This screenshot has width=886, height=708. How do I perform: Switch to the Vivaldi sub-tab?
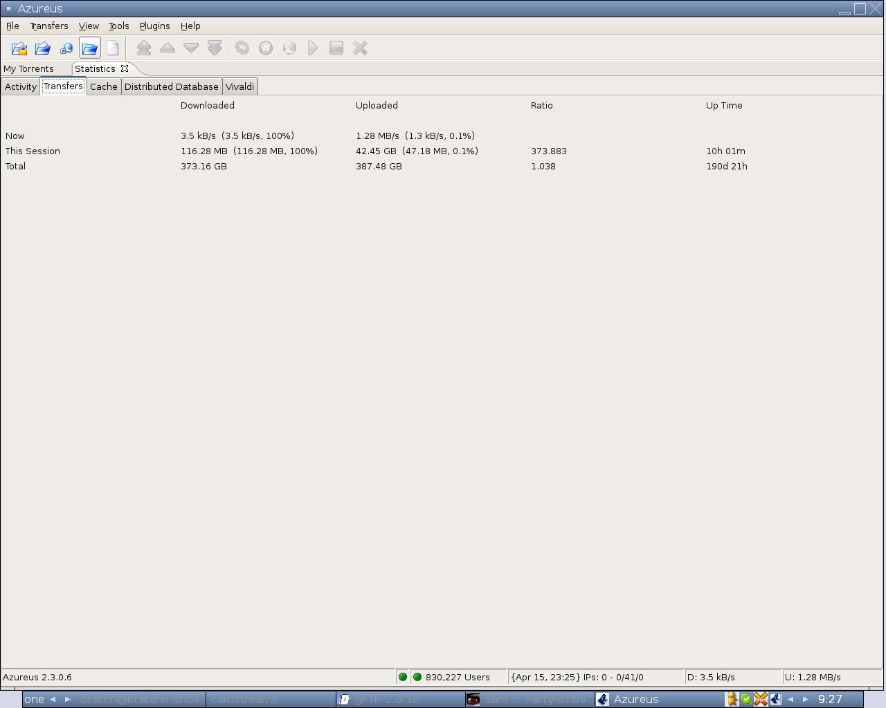[239, 86]
